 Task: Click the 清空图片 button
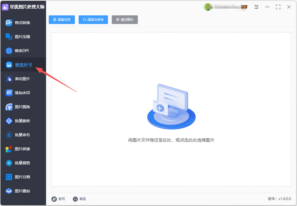[x=125, y=20]
